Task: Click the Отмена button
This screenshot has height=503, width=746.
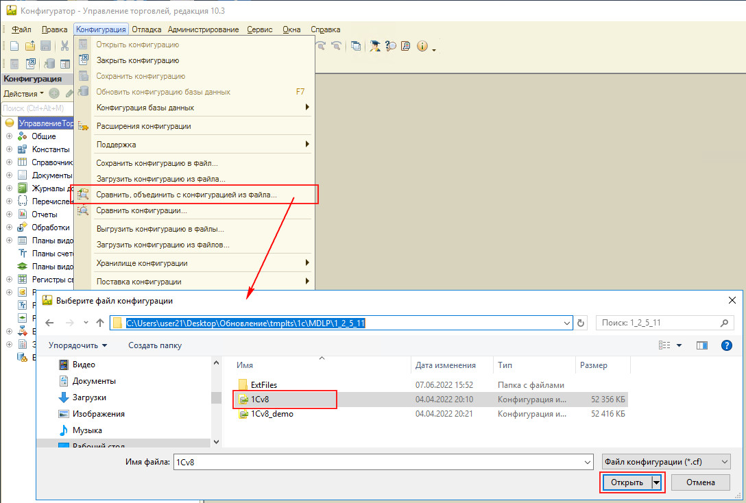Action: 700,482
